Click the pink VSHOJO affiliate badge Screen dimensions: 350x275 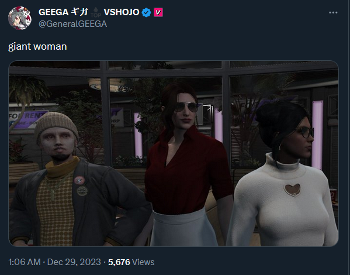pyautogui.click(x=158, y=12)
